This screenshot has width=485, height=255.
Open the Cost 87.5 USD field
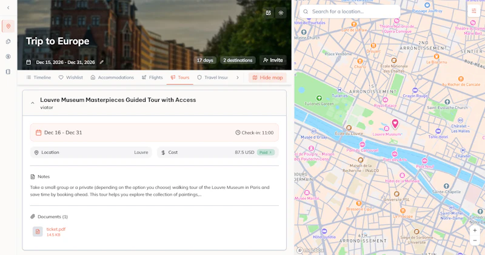coord(218,153)
